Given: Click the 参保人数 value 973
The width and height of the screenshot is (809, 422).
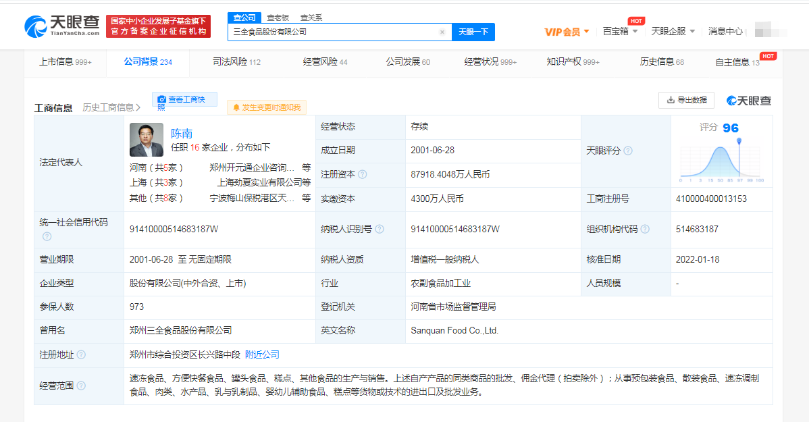Looking at the screenshot, I should click(136, 307).
